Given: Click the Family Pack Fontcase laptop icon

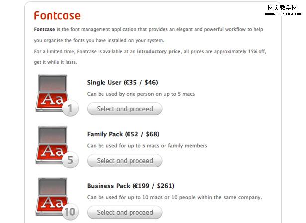Looking at the screenshot, I should 51,145.
